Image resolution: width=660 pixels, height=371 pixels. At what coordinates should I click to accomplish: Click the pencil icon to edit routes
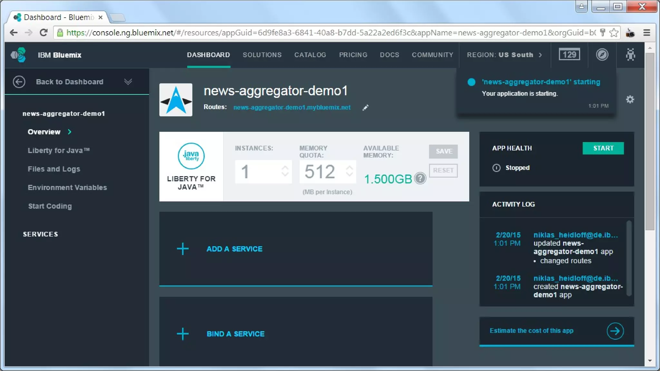click(x=365, y=108)
